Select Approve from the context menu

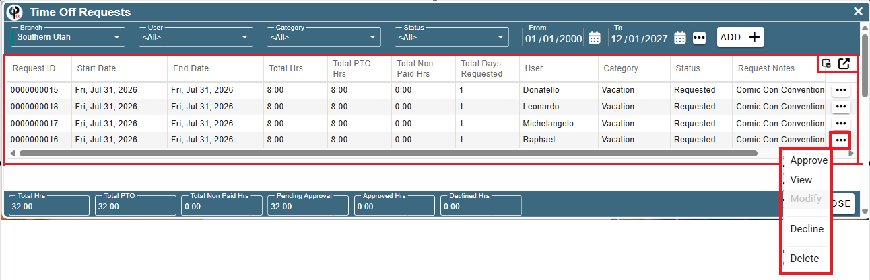point(808,160)
